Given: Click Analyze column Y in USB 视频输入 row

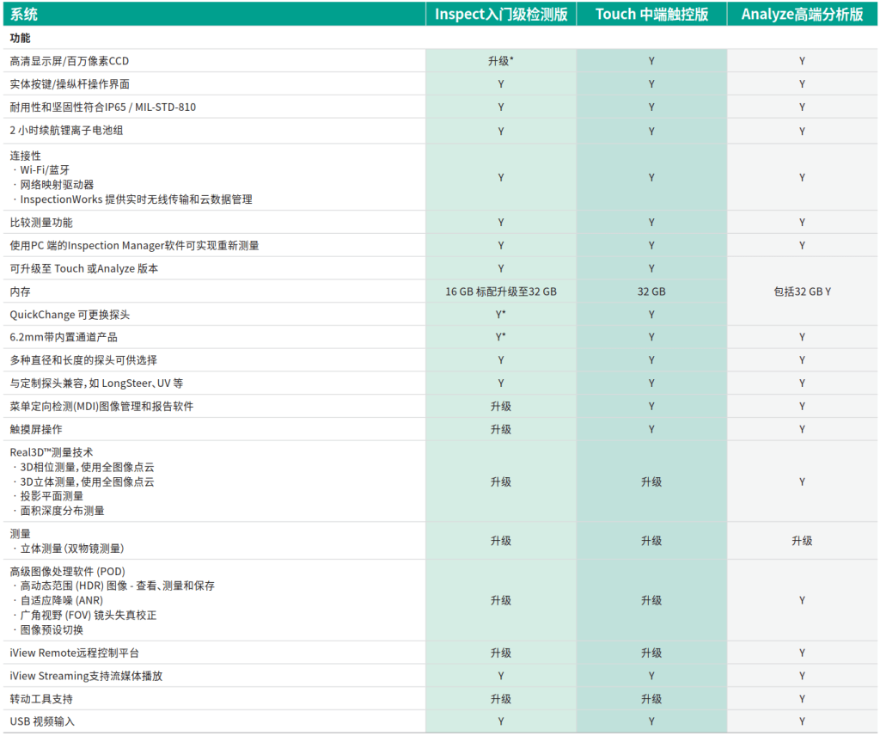Looking at the screenshot, I should [802, 721].
